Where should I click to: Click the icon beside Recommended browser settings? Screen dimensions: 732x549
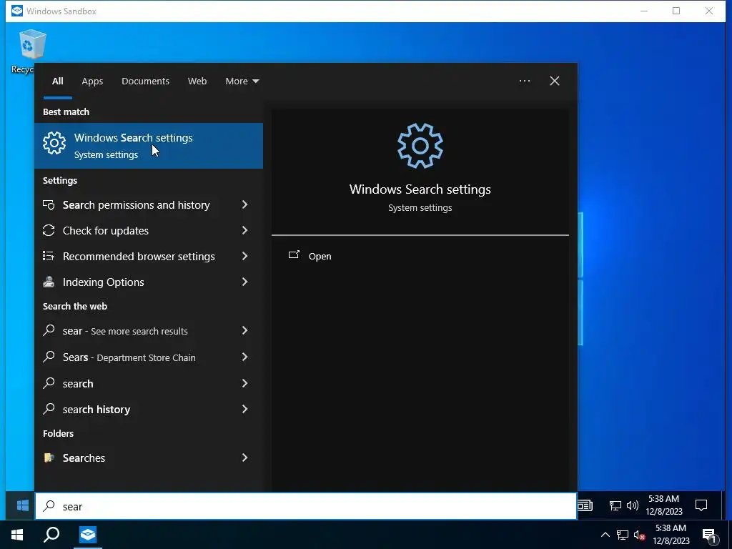click(49, 256)
